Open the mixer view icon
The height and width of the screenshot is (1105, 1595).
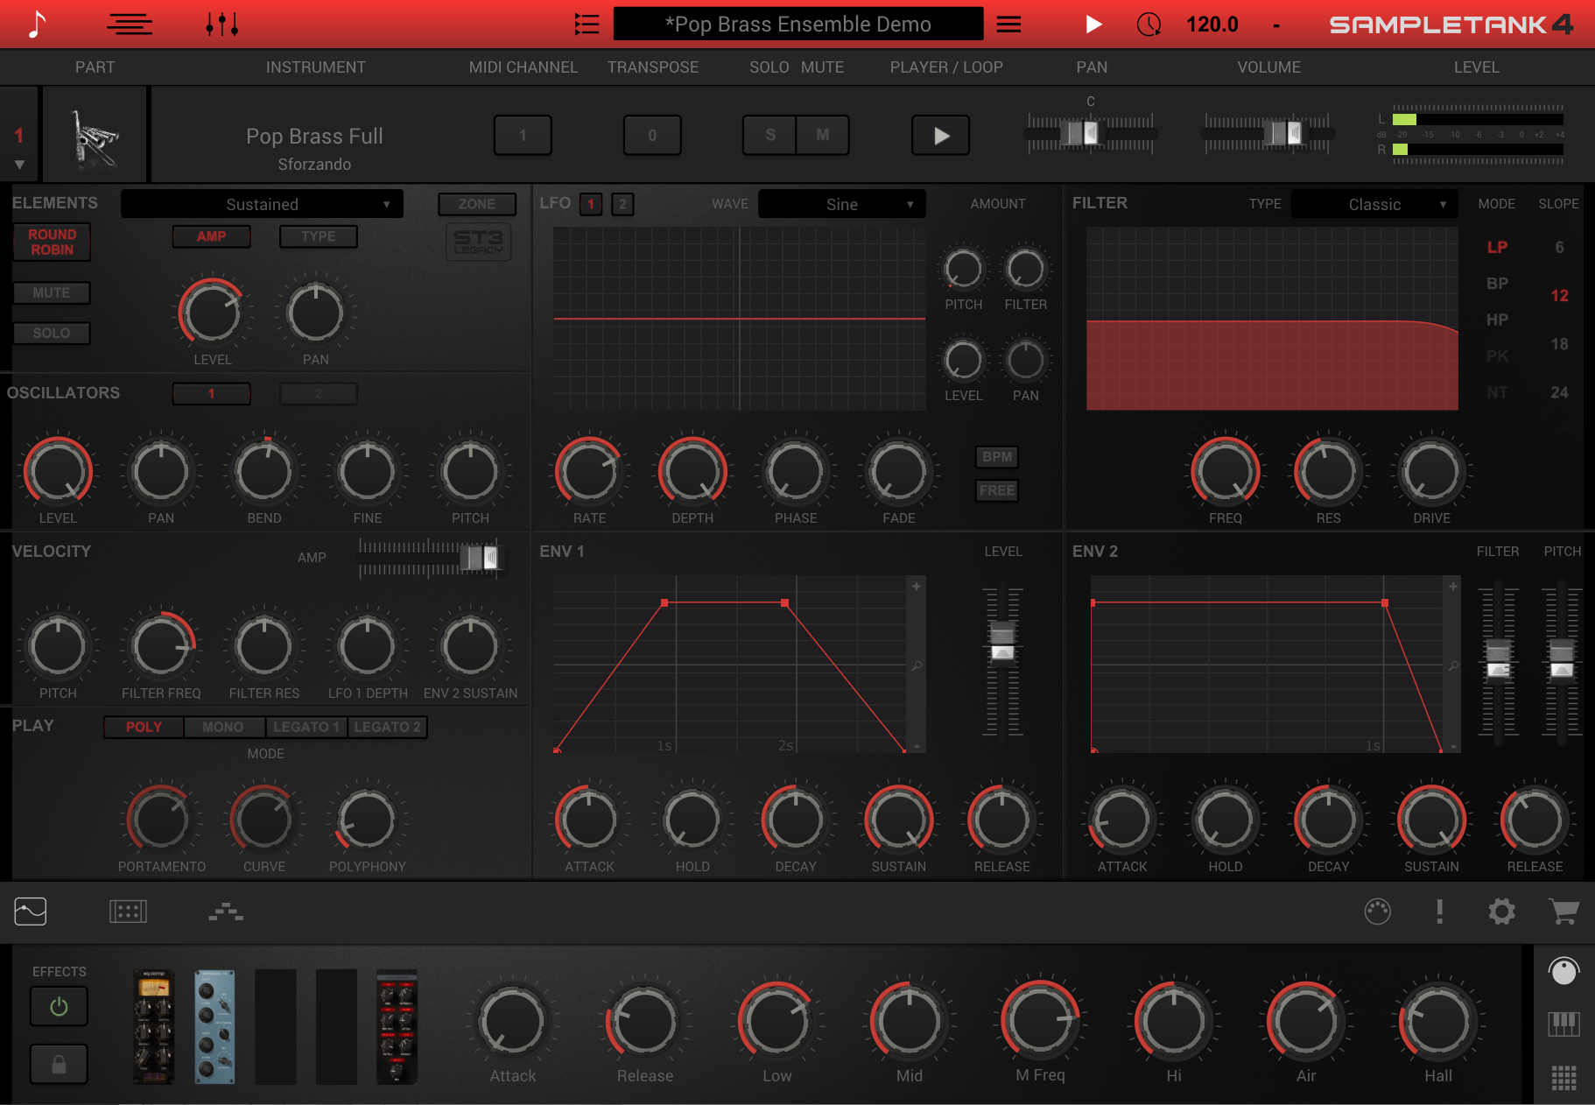click(x=221, y=25)
